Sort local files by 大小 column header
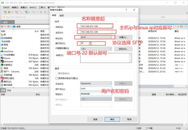188x130 pixels. [x=36, y=31]
